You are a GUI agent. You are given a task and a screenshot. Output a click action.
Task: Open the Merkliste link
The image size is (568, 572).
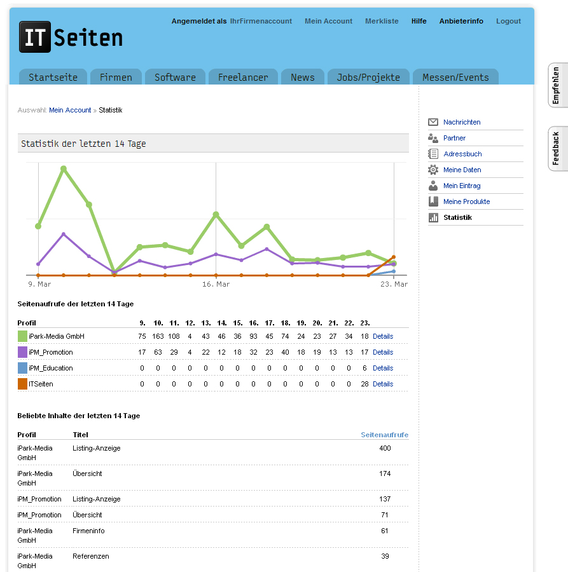[382, 21]
